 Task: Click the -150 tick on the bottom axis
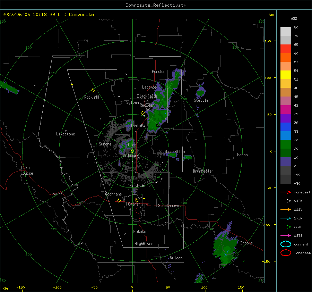tap(21, 287)
